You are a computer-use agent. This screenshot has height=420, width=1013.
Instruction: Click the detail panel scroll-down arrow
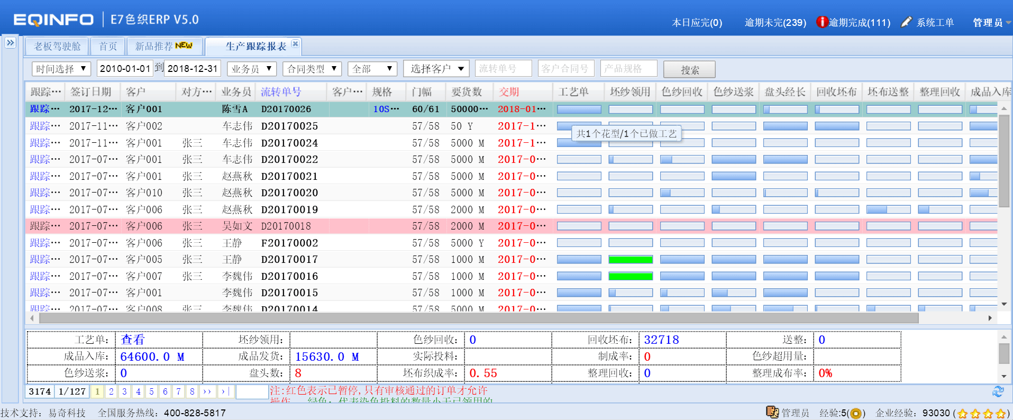tap(1003, 376)
